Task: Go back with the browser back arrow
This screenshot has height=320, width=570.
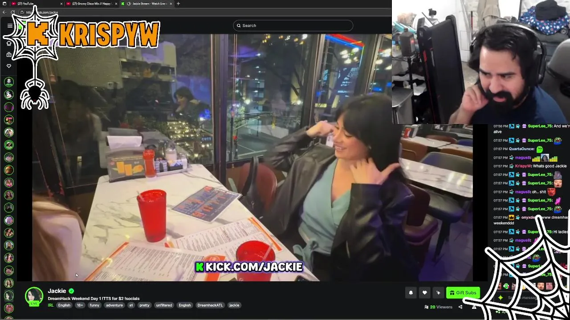Action: [x=4, y=12]
